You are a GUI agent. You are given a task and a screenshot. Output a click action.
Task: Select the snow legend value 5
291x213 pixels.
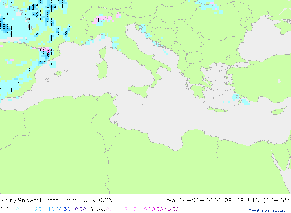(x=135, y=209)
